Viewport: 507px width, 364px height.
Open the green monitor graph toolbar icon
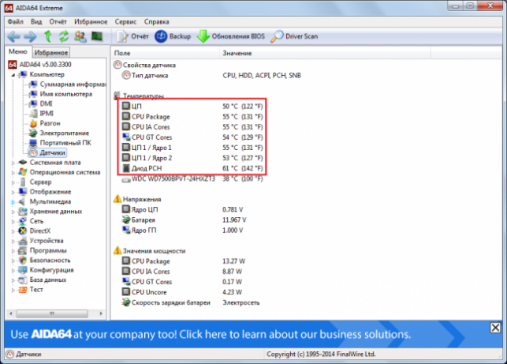[x=97, y=36]
